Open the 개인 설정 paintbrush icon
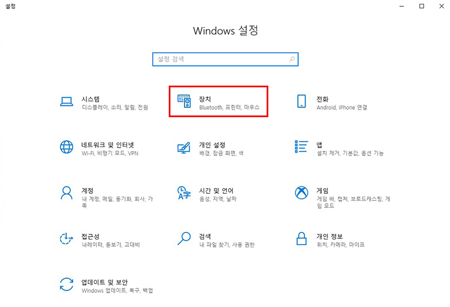450x307 pixels. click(x=184, y=148)
